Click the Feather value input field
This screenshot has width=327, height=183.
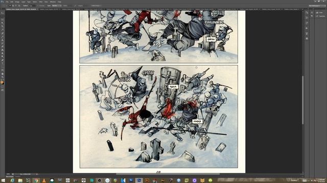click(32, 6)
